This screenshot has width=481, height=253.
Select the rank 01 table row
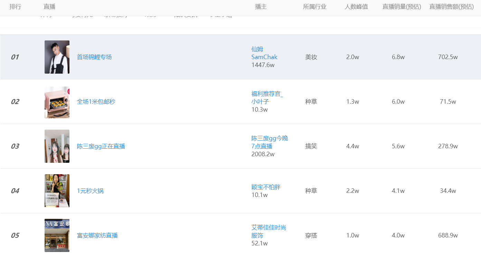[x=240, y=57]
